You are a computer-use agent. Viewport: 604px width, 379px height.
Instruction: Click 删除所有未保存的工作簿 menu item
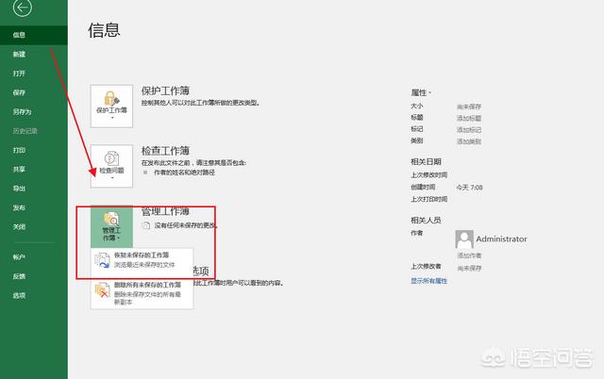[x=142, y=293]
